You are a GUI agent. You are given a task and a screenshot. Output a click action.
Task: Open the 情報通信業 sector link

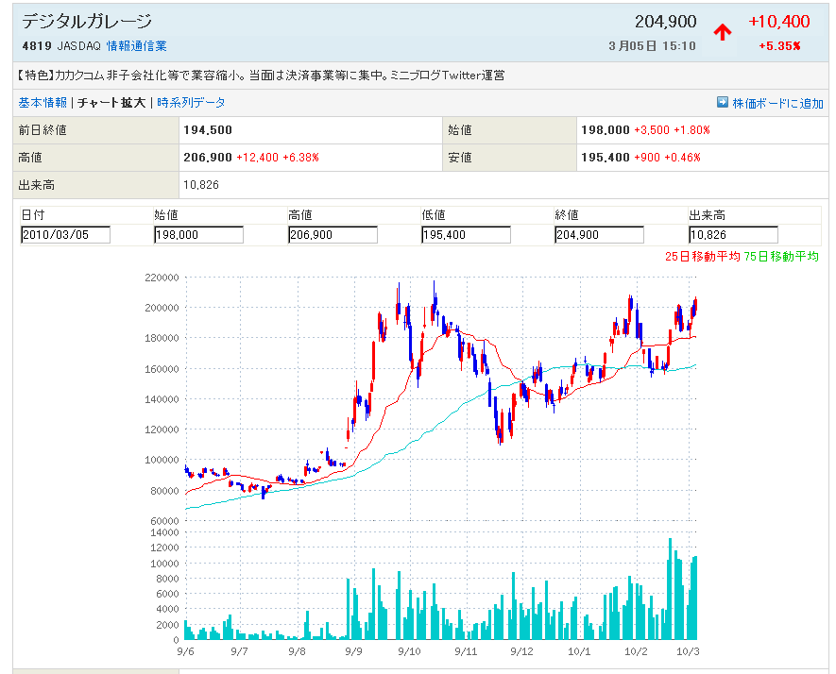[136, 45]
